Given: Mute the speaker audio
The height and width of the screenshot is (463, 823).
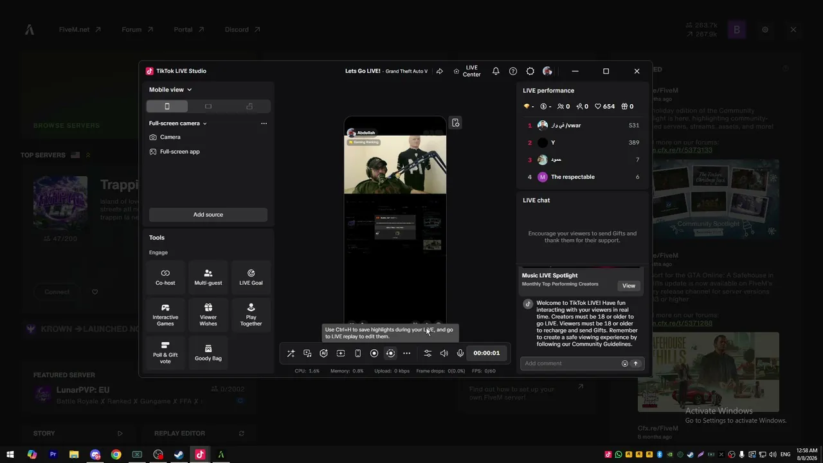Looking at the screenshot, I should coord(444,353).
